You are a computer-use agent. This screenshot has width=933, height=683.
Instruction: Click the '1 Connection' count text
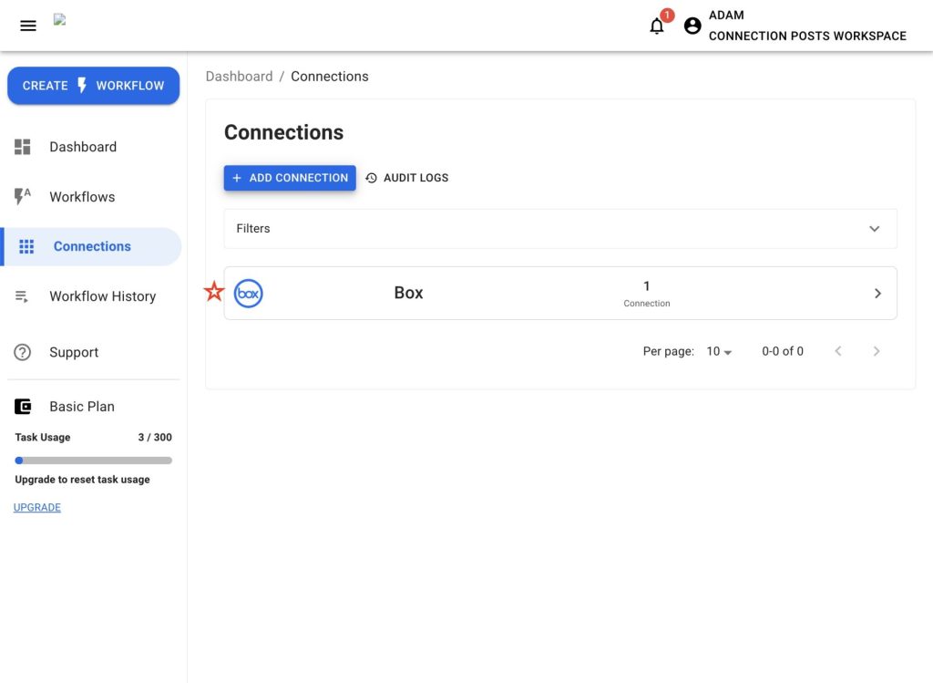(647, 295)
